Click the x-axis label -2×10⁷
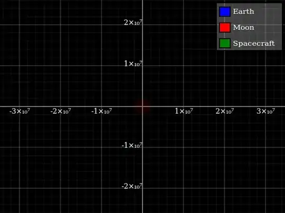This screenshot has height=213, width=285. tap(61, 111)
